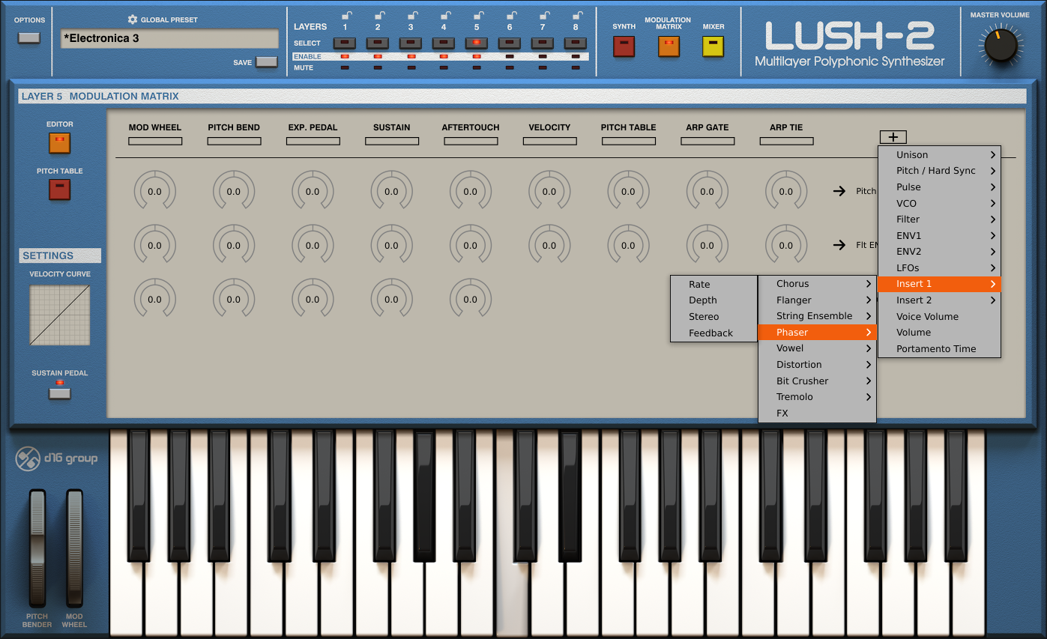Click the Pitch Table to Flt Env knob
1047x639 pixels.
click(628, 245)
